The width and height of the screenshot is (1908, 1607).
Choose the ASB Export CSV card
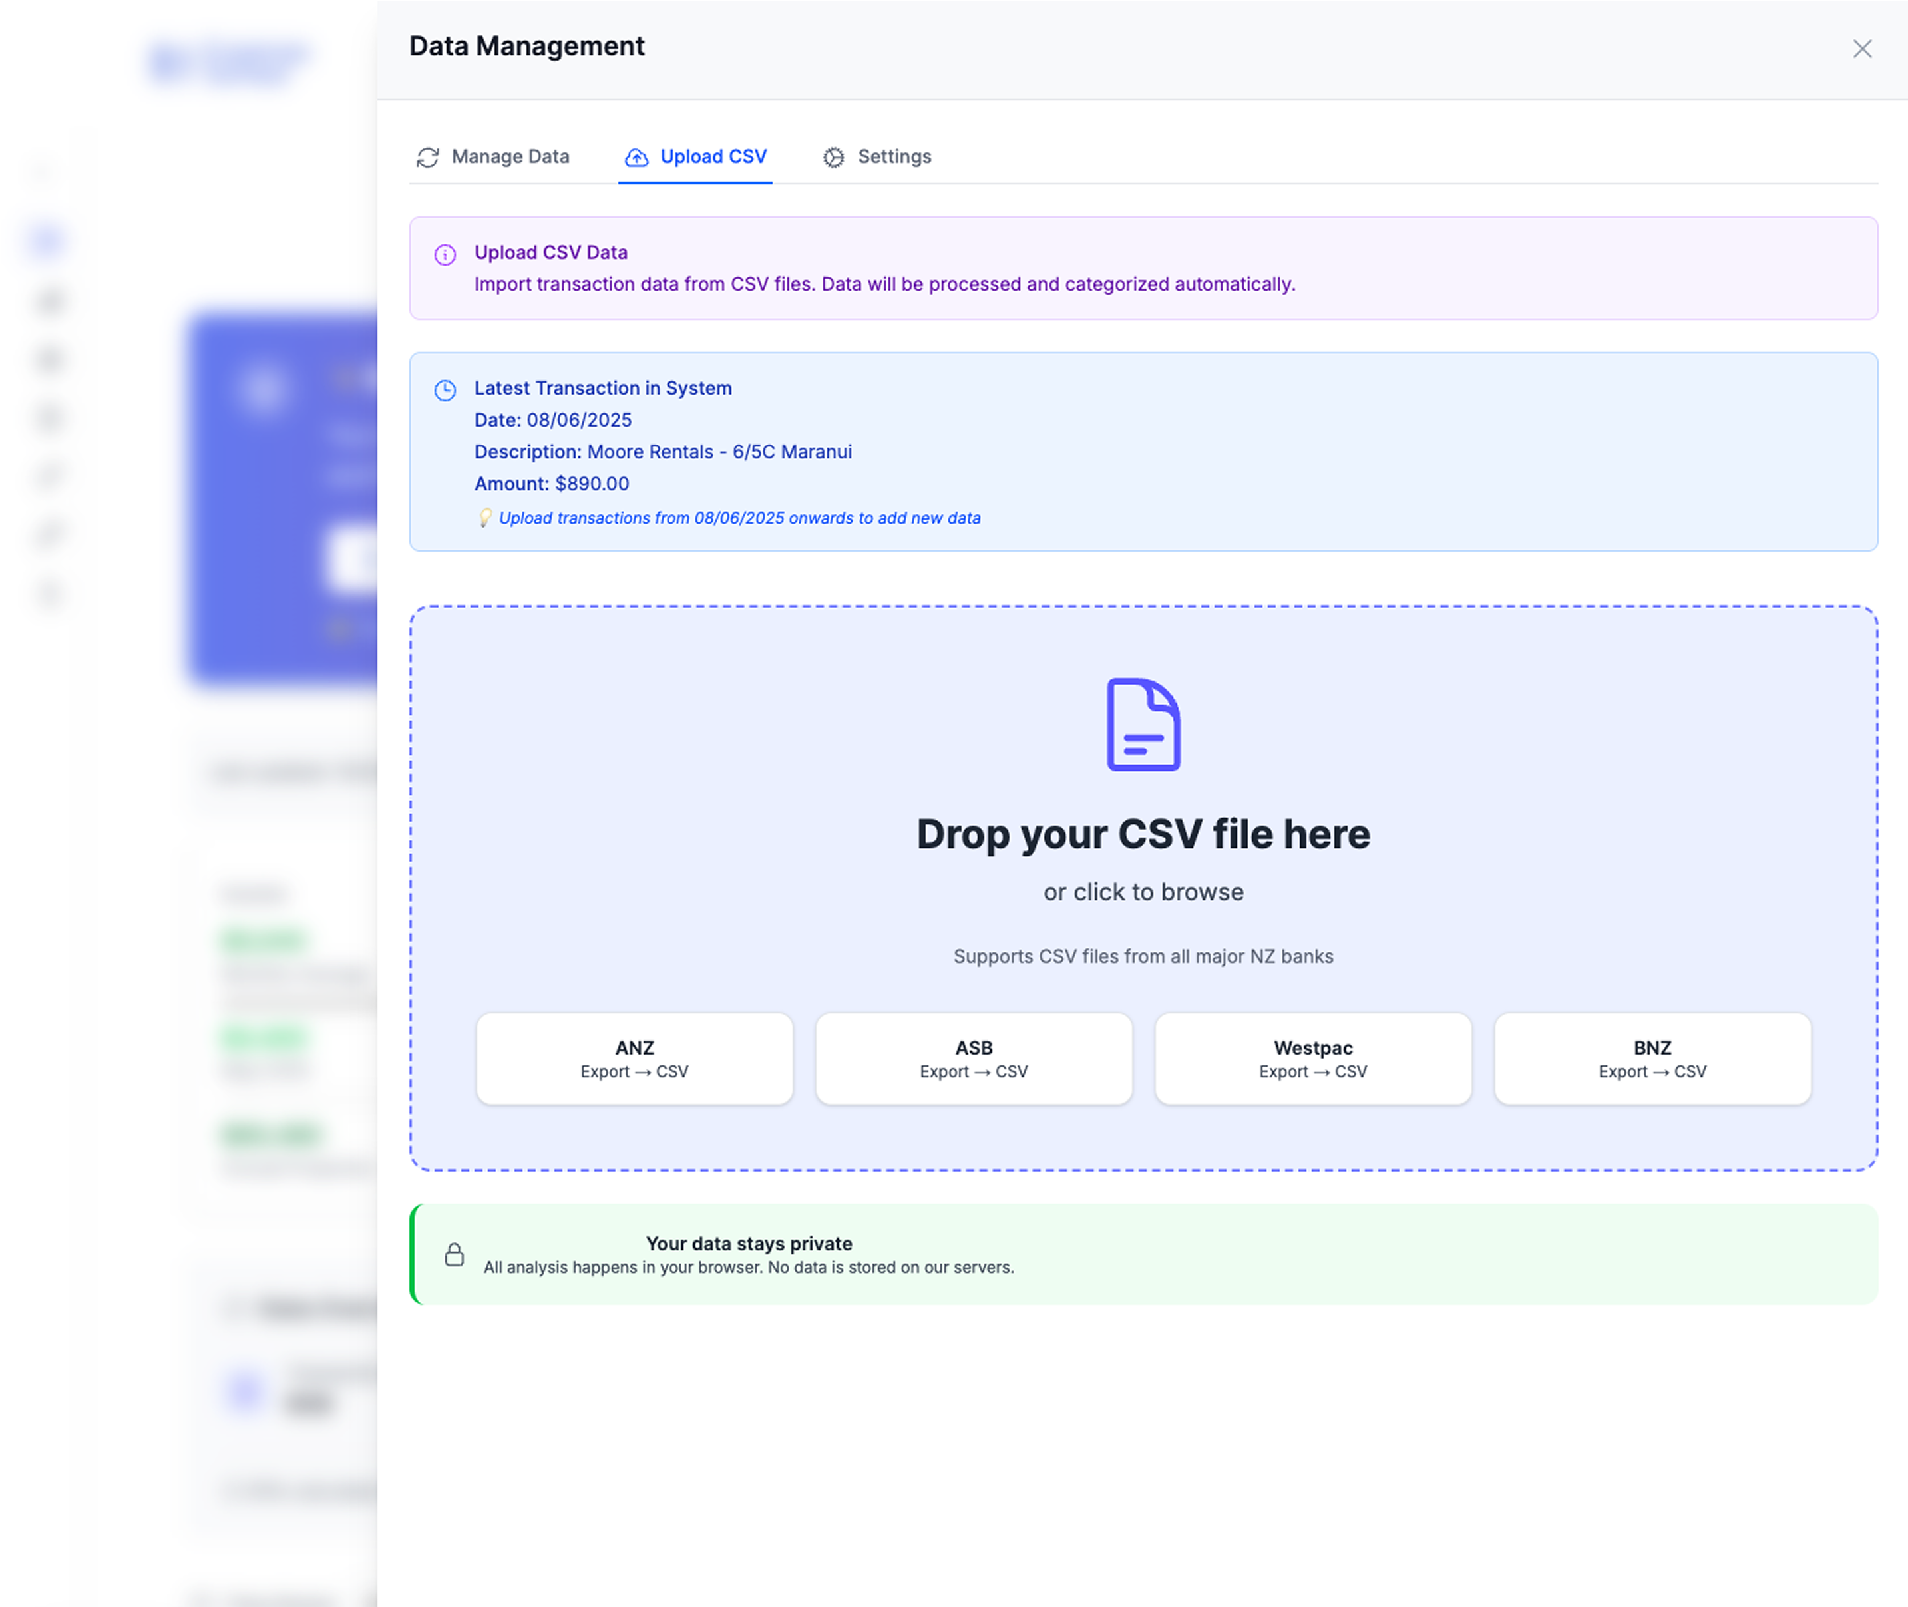(973, 1059)
